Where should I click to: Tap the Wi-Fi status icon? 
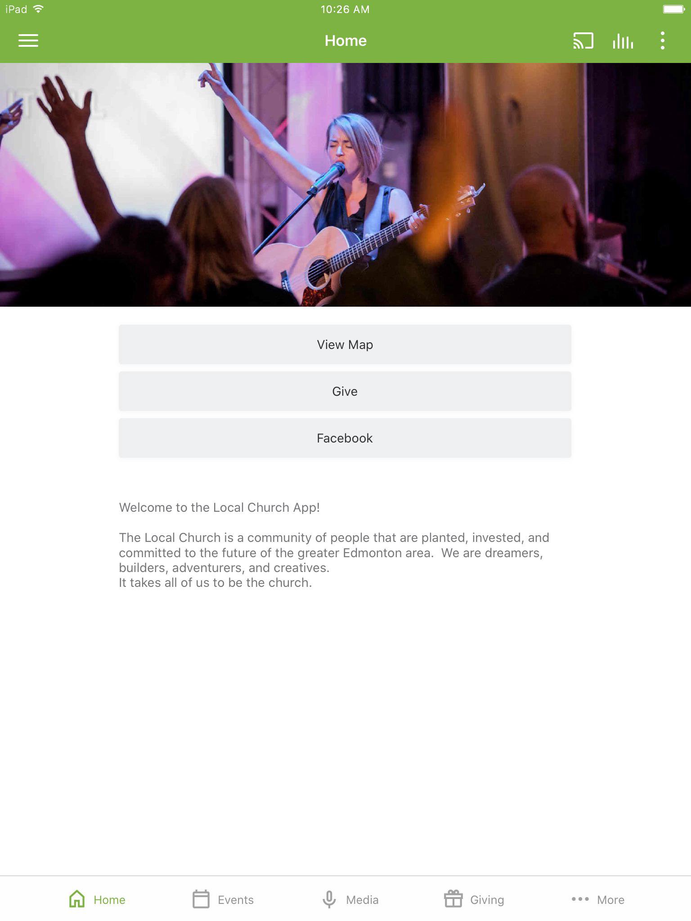[x=38, y=9]
